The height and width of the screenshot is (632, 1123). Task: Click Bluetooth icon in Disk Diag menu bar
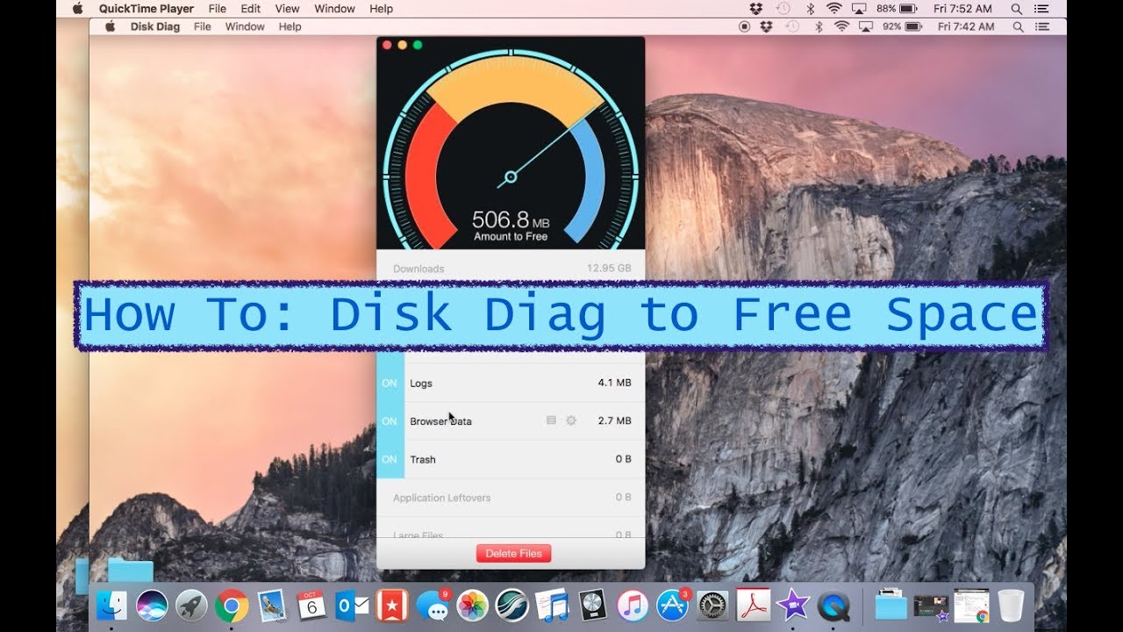[x=819, y=26]
